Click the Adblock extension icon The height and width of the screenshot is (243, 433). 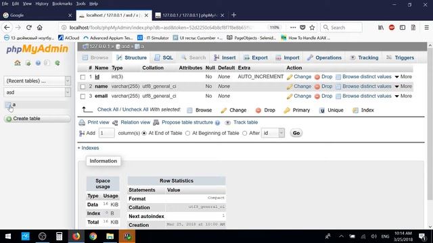[x=392, y=28]
